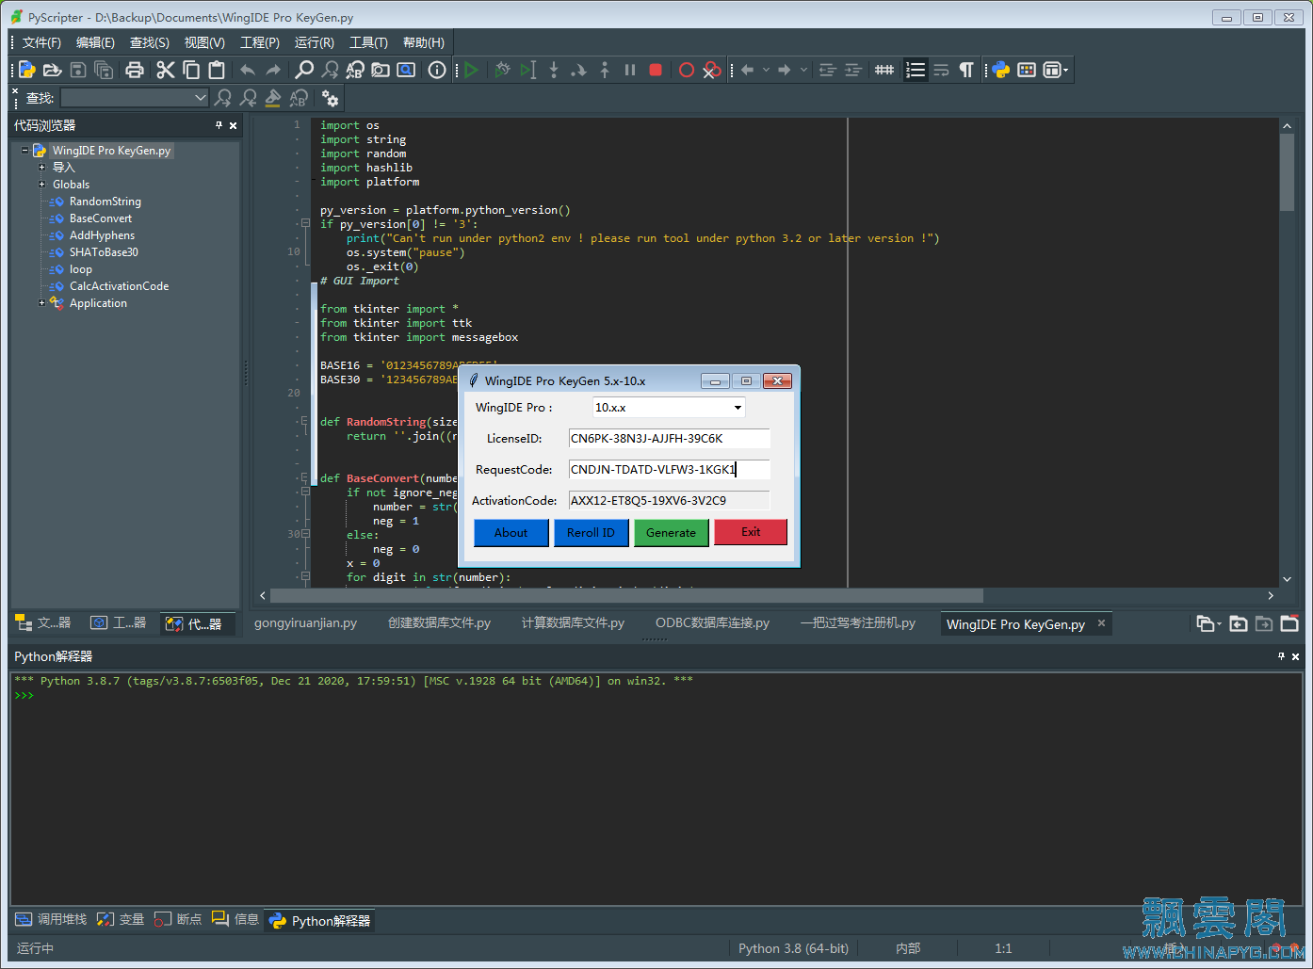Select SHAToBase30 function in tree
1313x969 pixels.
[x=104, y=252]
